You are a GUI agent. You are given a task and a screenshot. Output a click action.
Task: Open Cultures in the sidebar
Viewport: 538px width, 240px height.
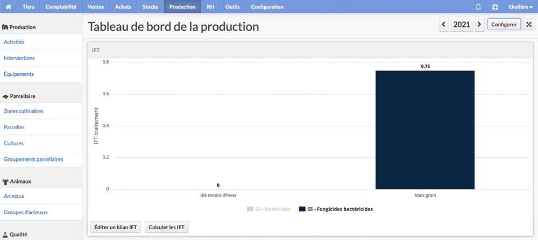[x=41, y=143]
